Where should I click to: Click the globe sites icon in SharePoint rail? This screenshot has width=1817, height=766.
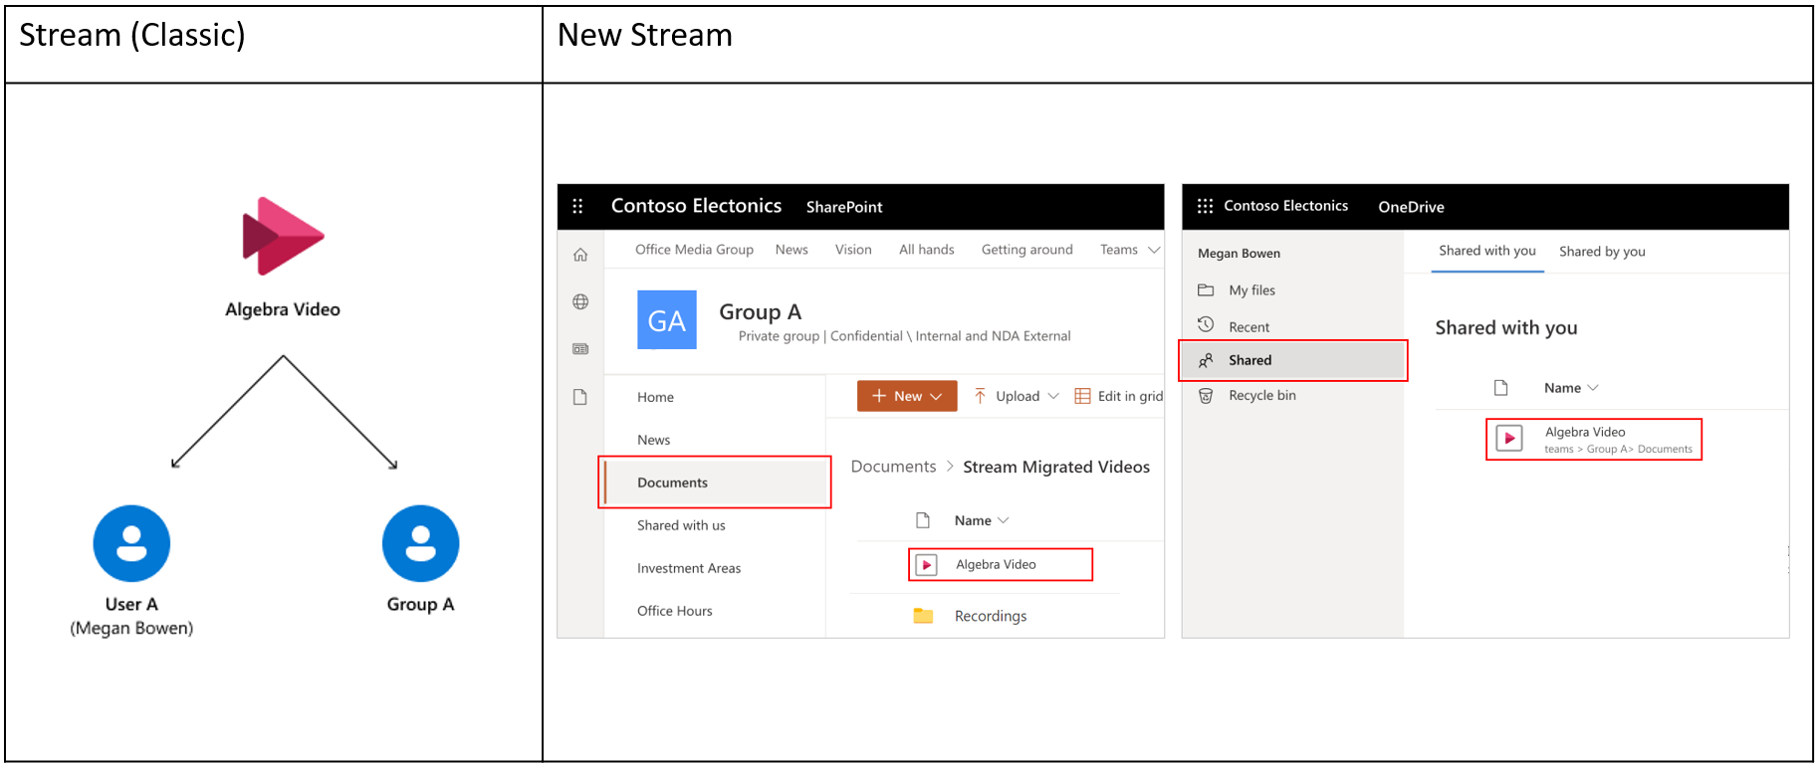tap(580, 301)
